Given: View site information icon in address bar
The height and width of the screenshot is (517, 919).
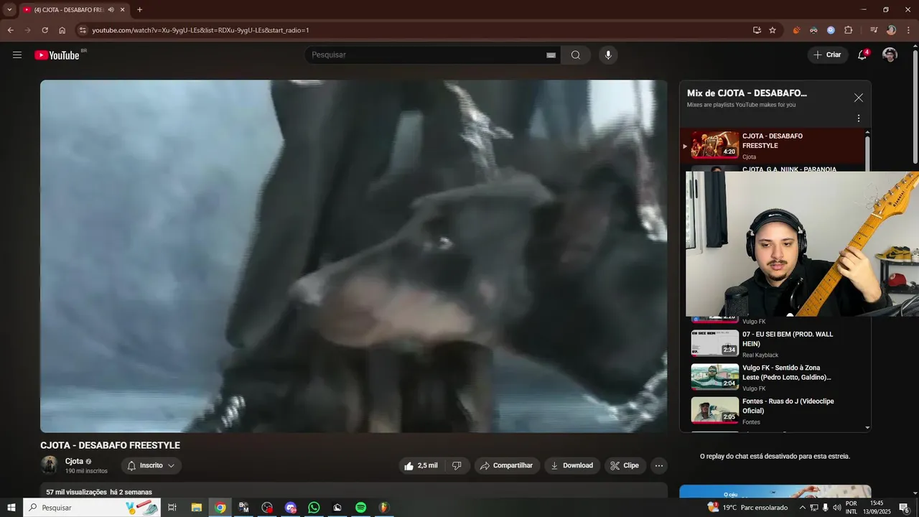Looking at the screenshot, I should (x=83, y=30).
